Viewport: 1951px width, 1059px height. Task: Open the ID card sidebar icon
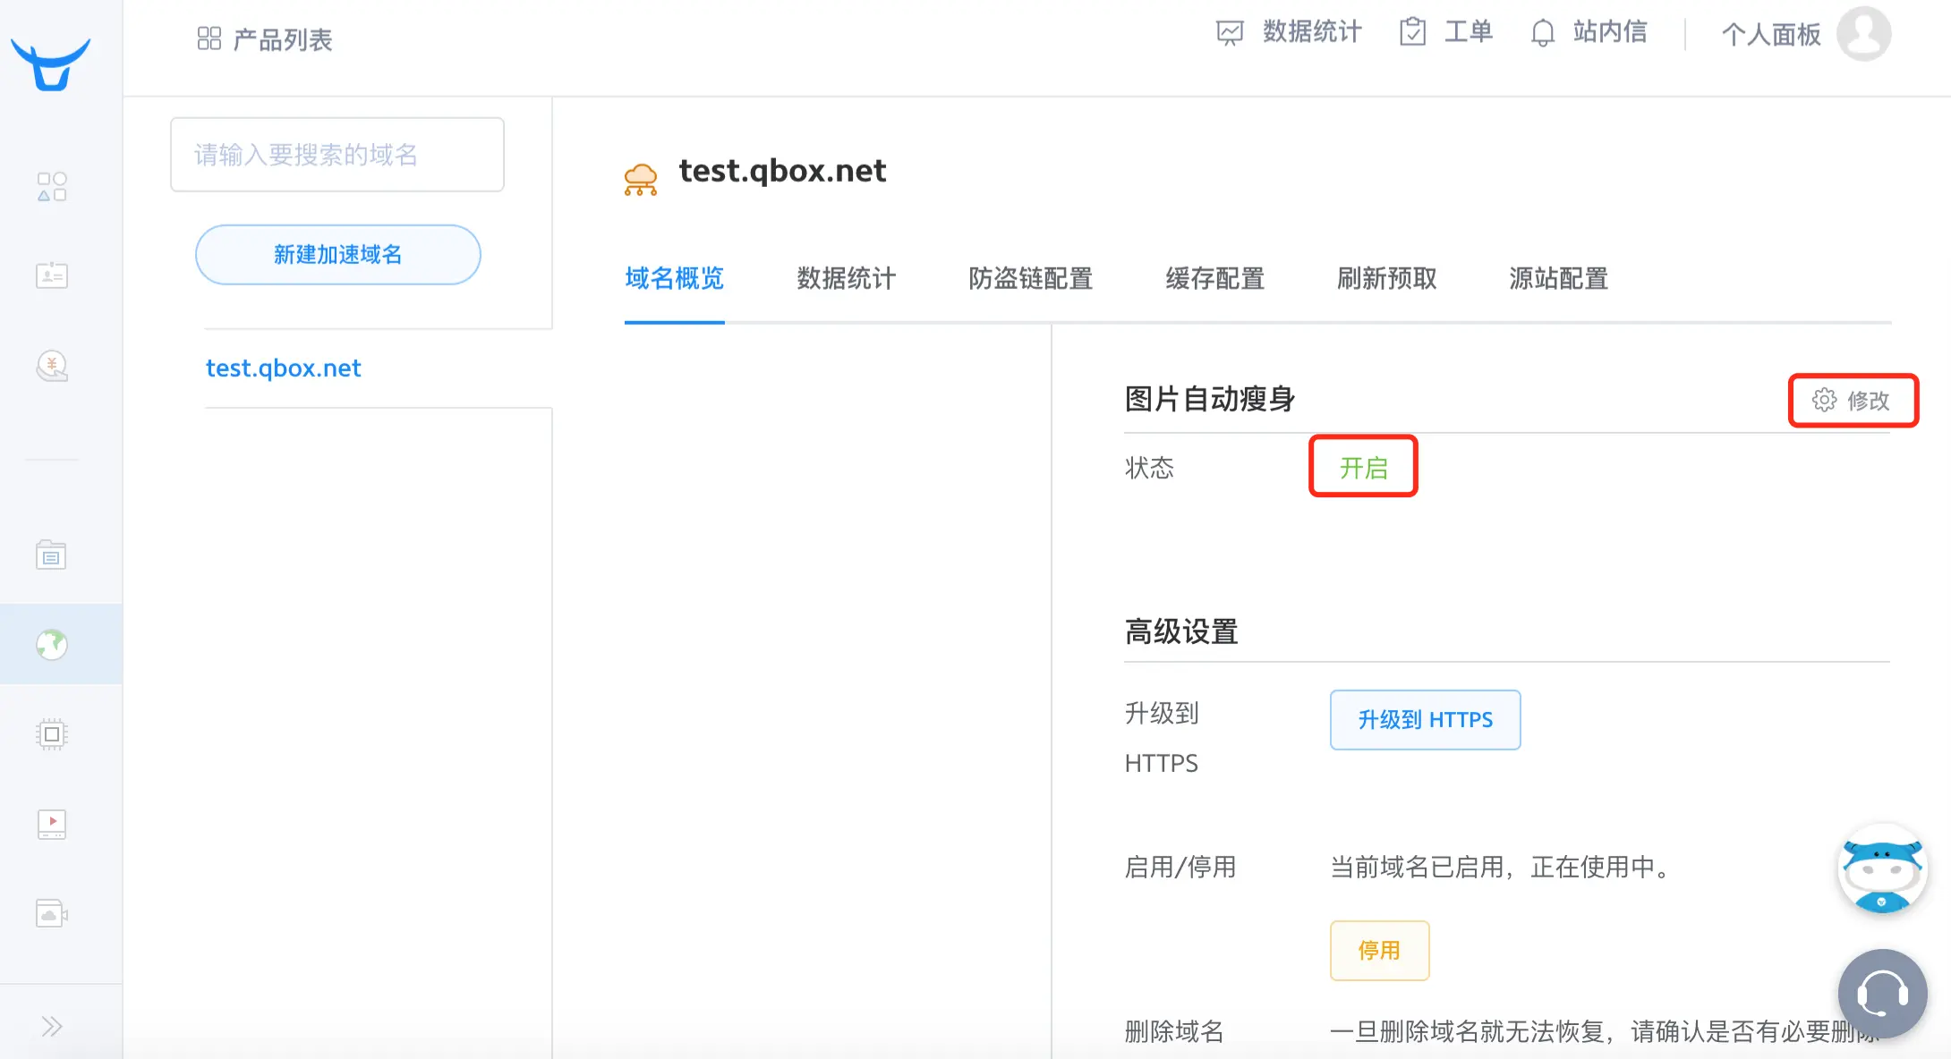pos(52,275)
